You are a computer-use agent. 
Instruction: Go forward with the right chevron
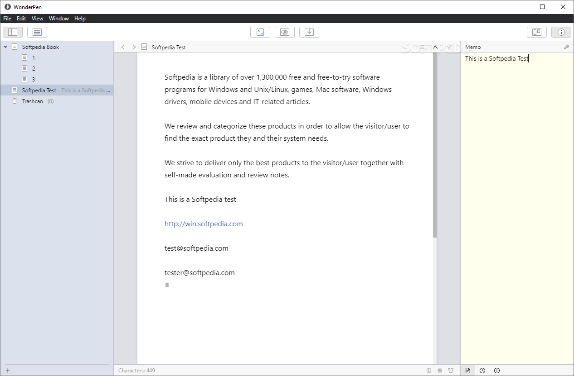(x=134, y=47)
